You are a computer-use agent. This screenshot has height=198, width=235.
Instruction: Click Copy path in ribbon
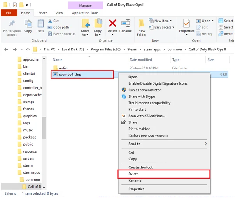[x=58, y=27]
